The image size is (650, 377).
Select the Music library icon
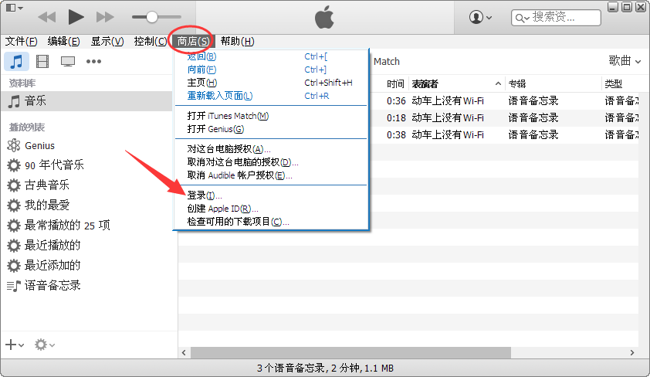click(x=16, y=61)
